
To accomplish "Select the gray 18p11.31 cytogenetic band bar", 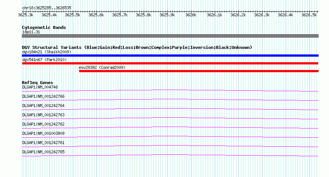I will coord(170,36).
